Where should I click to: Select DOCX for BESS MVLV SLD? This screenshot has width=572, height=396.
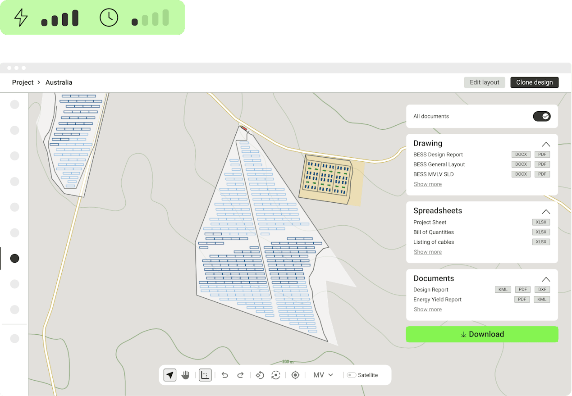(x=521, y=174)
